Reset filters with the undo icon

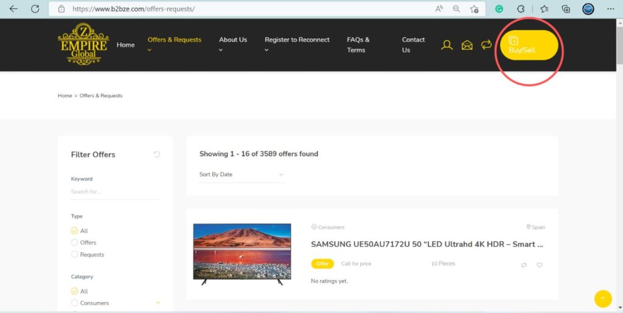pos(157,154)
